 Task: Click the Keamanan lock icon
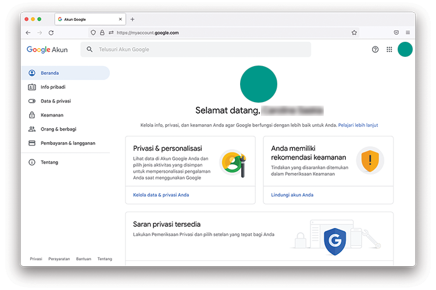pyautogui.click(x=32, y=115)
